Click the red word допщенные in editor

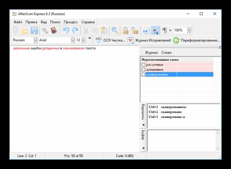coord(50,48)
